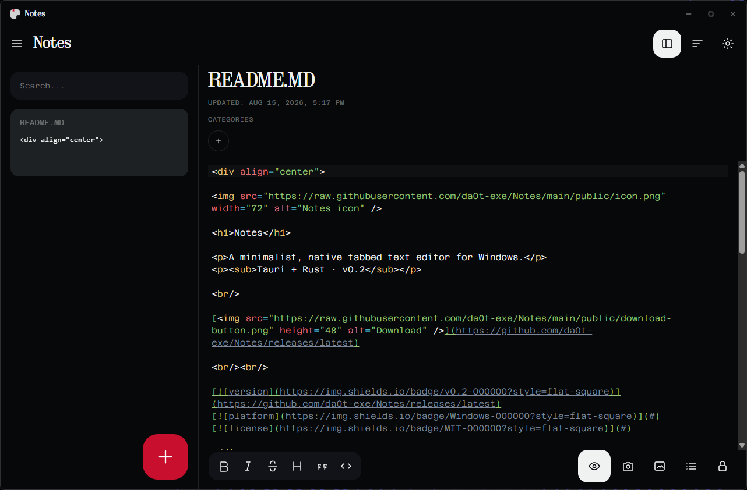
Task: Select the README.MD note card
Action: coord(99,143)
